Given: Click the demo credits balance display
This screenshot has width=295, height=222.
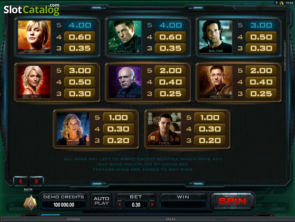Looking at the screenshot, I should click(64, 205).
